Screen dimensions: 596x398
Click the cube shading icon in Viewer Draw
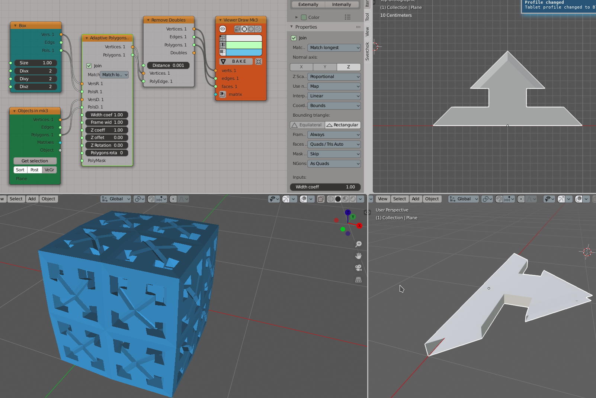pos(237,29)
